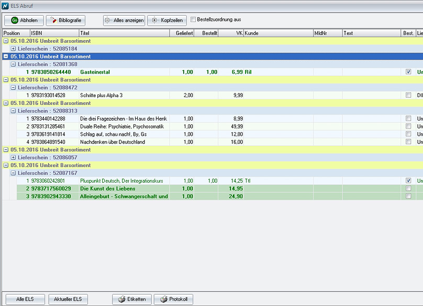Image resolution: width=423 pixels, height=306 pixels.
Task: Click the printer icon on Etiketten
Action: click(x=121, y=299)
